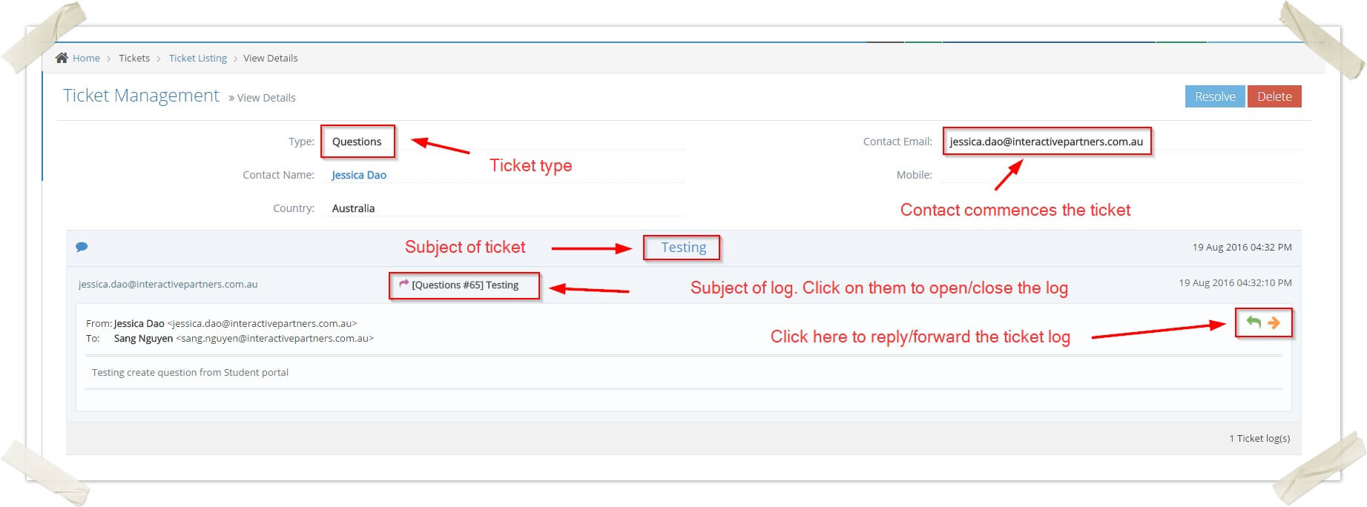Click the From: Jessica Dao sender line

click(x=222, y=323)
